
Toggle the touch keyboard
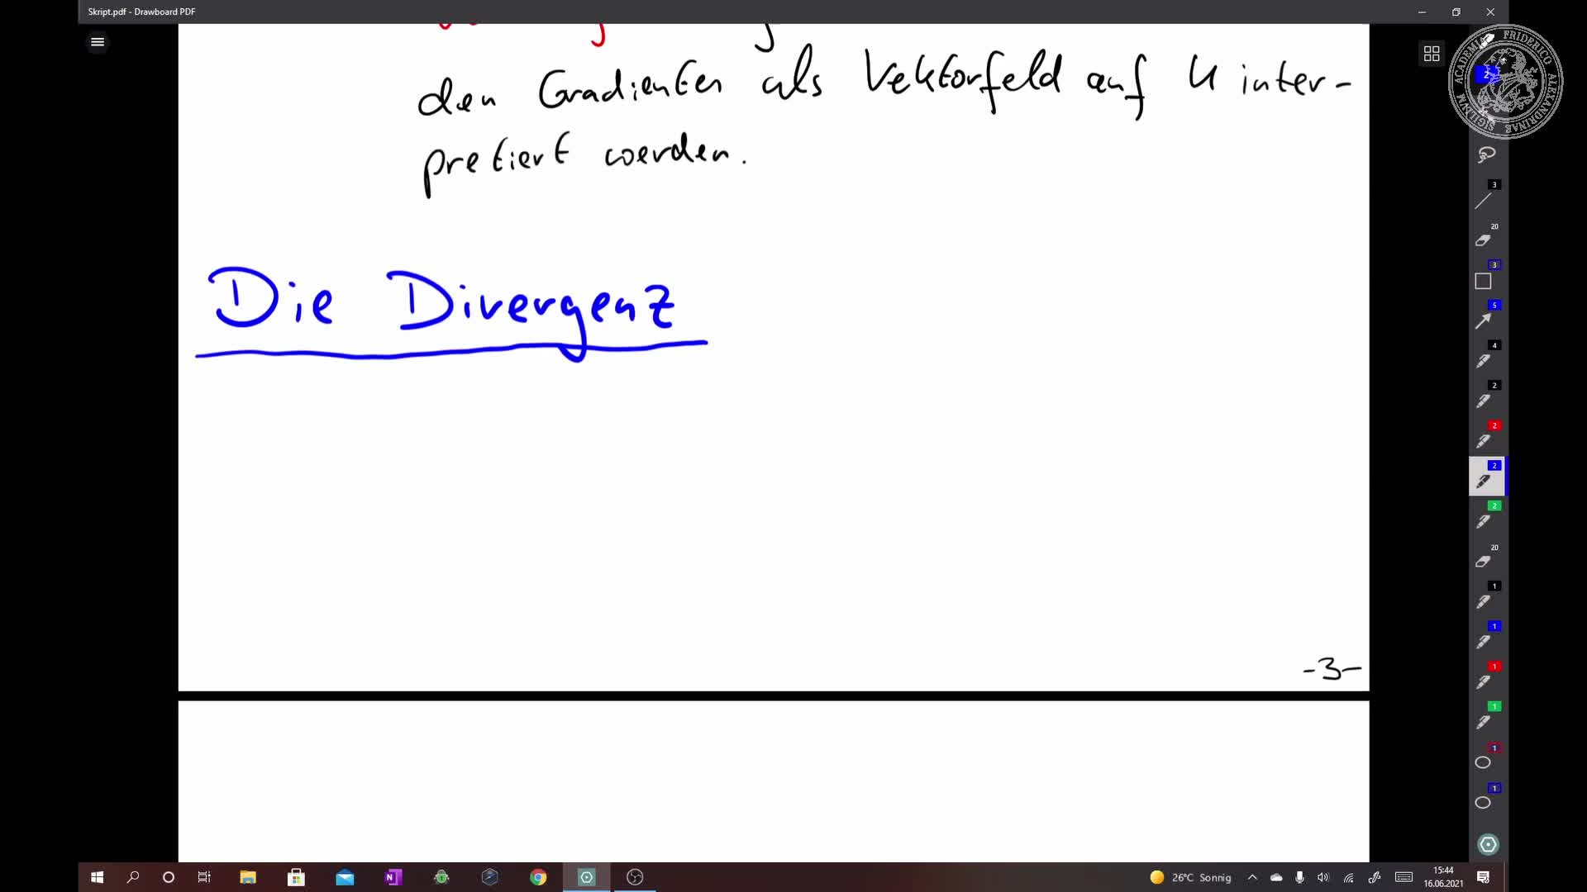point(1404,878)
